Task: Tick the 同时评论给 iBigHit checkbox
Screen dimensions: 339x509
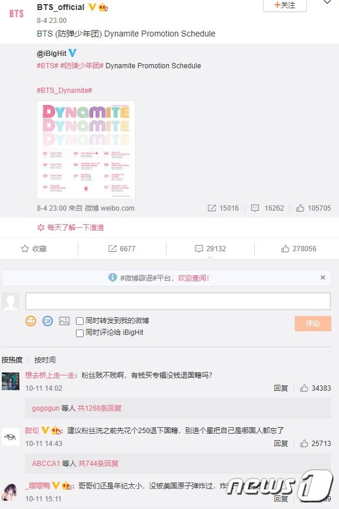Action: coord(79,333)
